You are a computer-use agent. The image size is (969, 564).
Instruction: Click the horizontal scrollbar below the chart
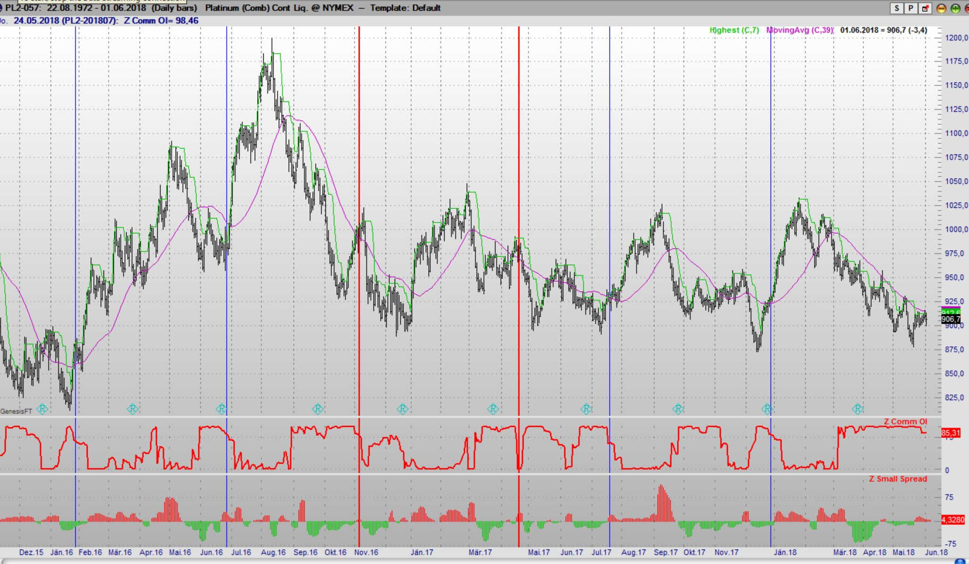(x=471, y=561)
